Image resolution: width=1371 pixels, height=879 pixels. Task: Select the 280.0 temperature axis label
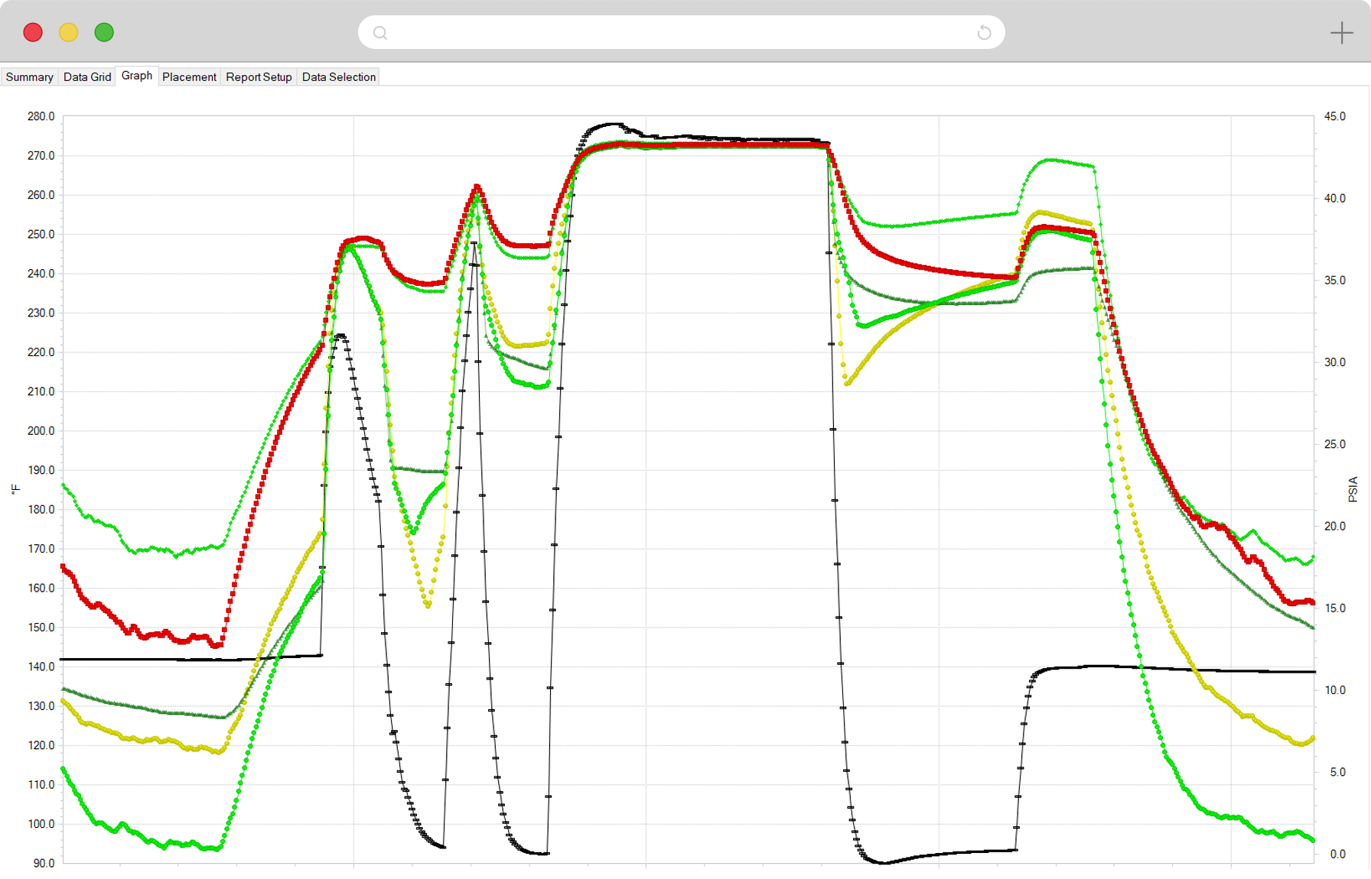coord(41,116)
